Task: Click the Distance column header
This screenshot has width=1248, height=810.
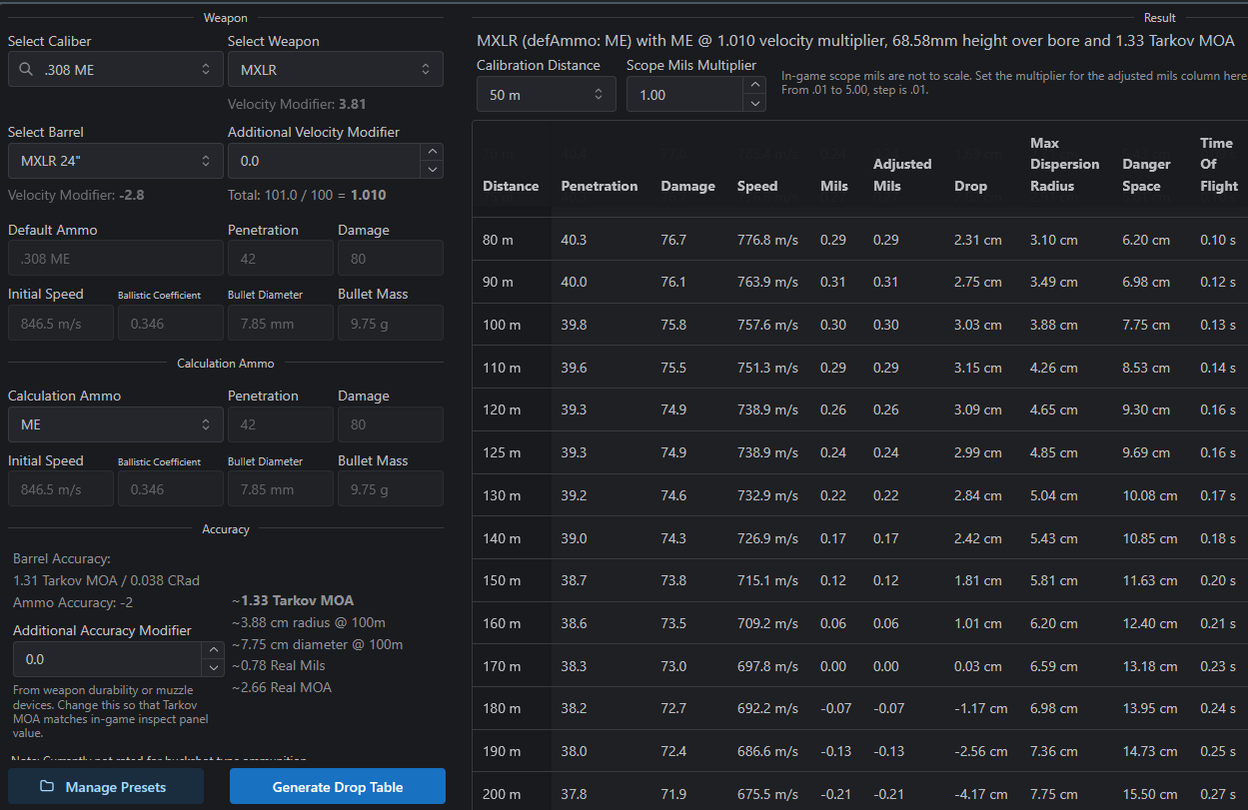Action: pos(511,186)
